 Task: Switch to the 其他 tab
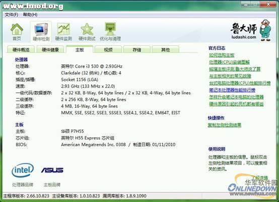[x=166, y=50]
